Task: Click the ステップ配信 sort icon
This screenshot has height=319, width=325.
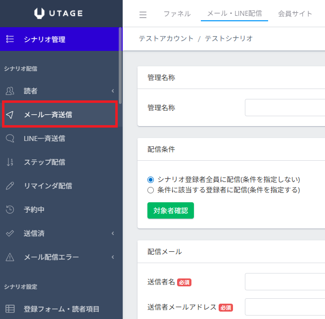Action: coord(10,162)
